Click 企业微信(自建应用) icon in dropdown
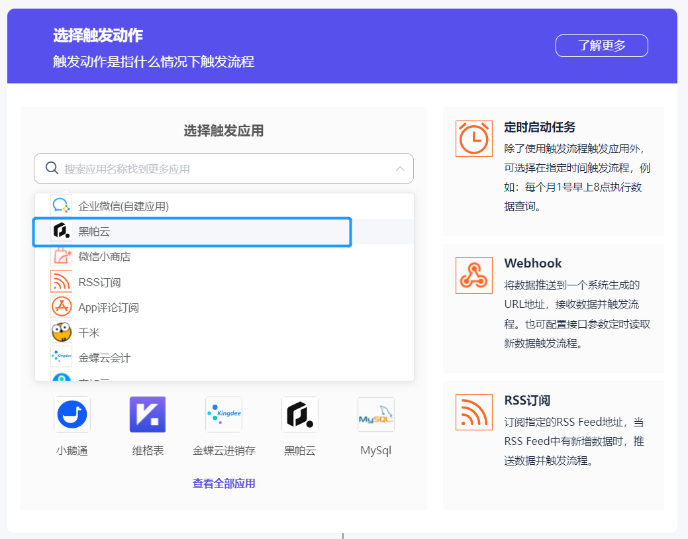This screenshot has width=688, height=539. point(62,205)
